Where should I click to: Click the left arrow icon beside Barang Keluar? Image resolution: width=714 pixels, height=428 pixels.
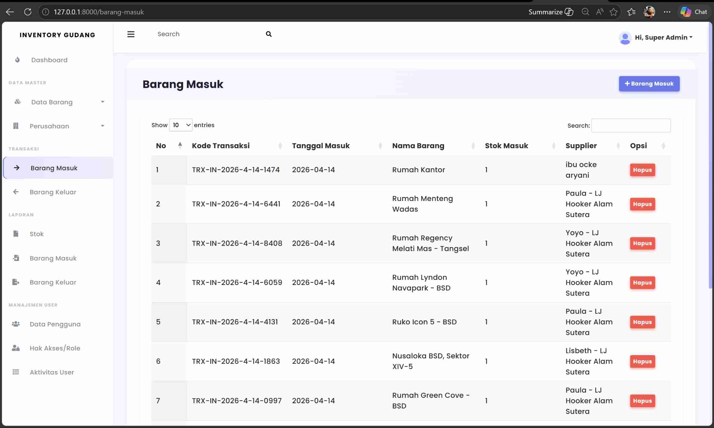pyautogui.click(x=16, y=192)
